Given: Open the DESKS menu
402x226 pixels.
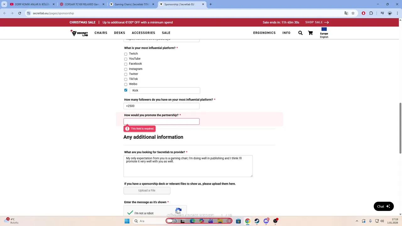Looking at the screenshot, I should pyautogui.click(x=120, y=33).
